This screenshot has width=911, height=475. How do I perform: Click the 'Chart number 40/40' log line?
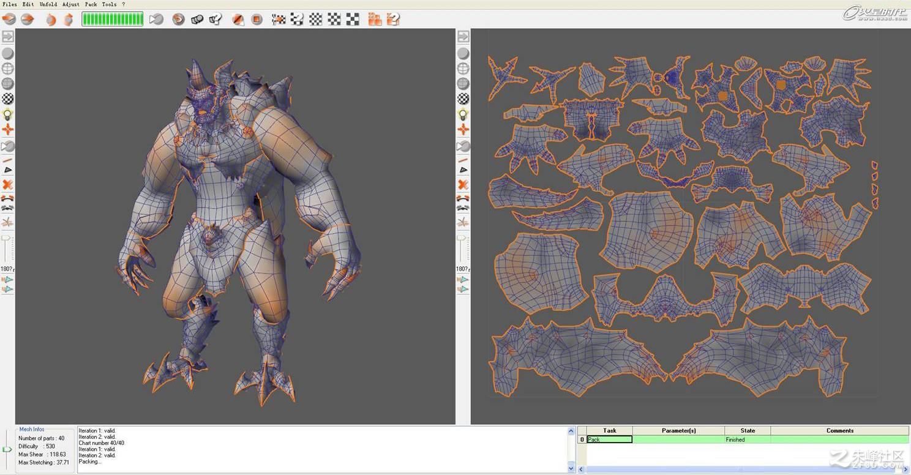[102, 443]
